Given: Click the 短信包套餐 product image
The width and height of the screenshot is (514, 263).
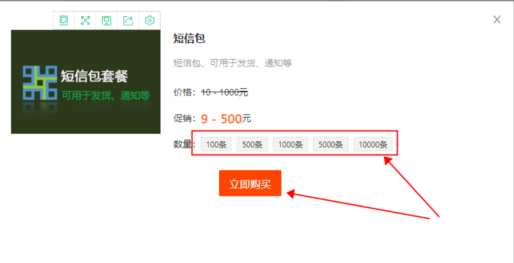Looking at the screenshot, I should tap(86, 82).
